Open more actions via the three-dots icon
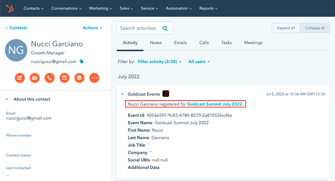Image resolution: width=335 pixels, height=181 pixels. 94,78
